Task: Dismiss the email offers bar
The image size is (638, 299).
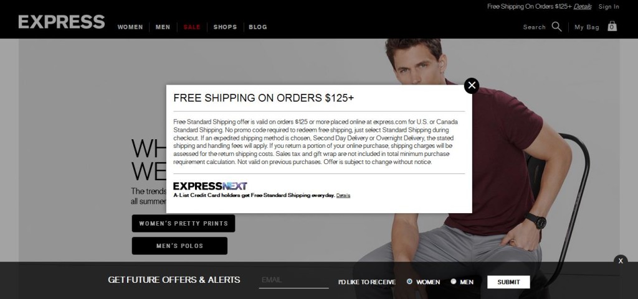Action: click(x=621, y=261)
